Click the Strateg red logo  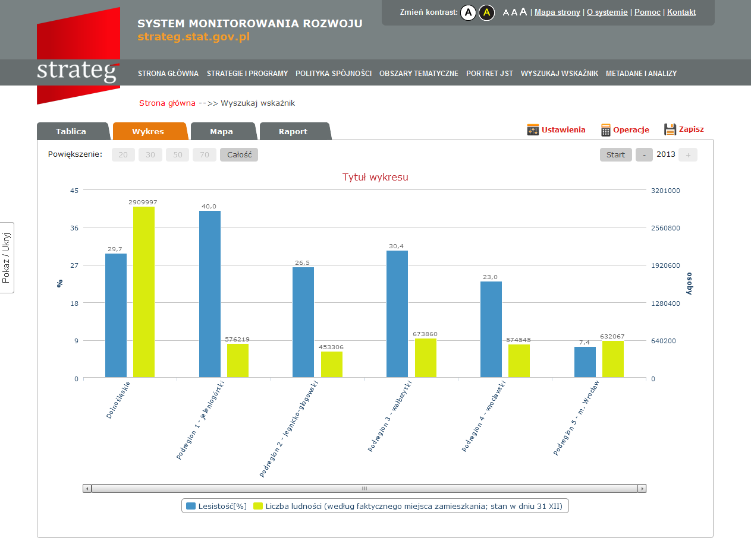(78, 56)
